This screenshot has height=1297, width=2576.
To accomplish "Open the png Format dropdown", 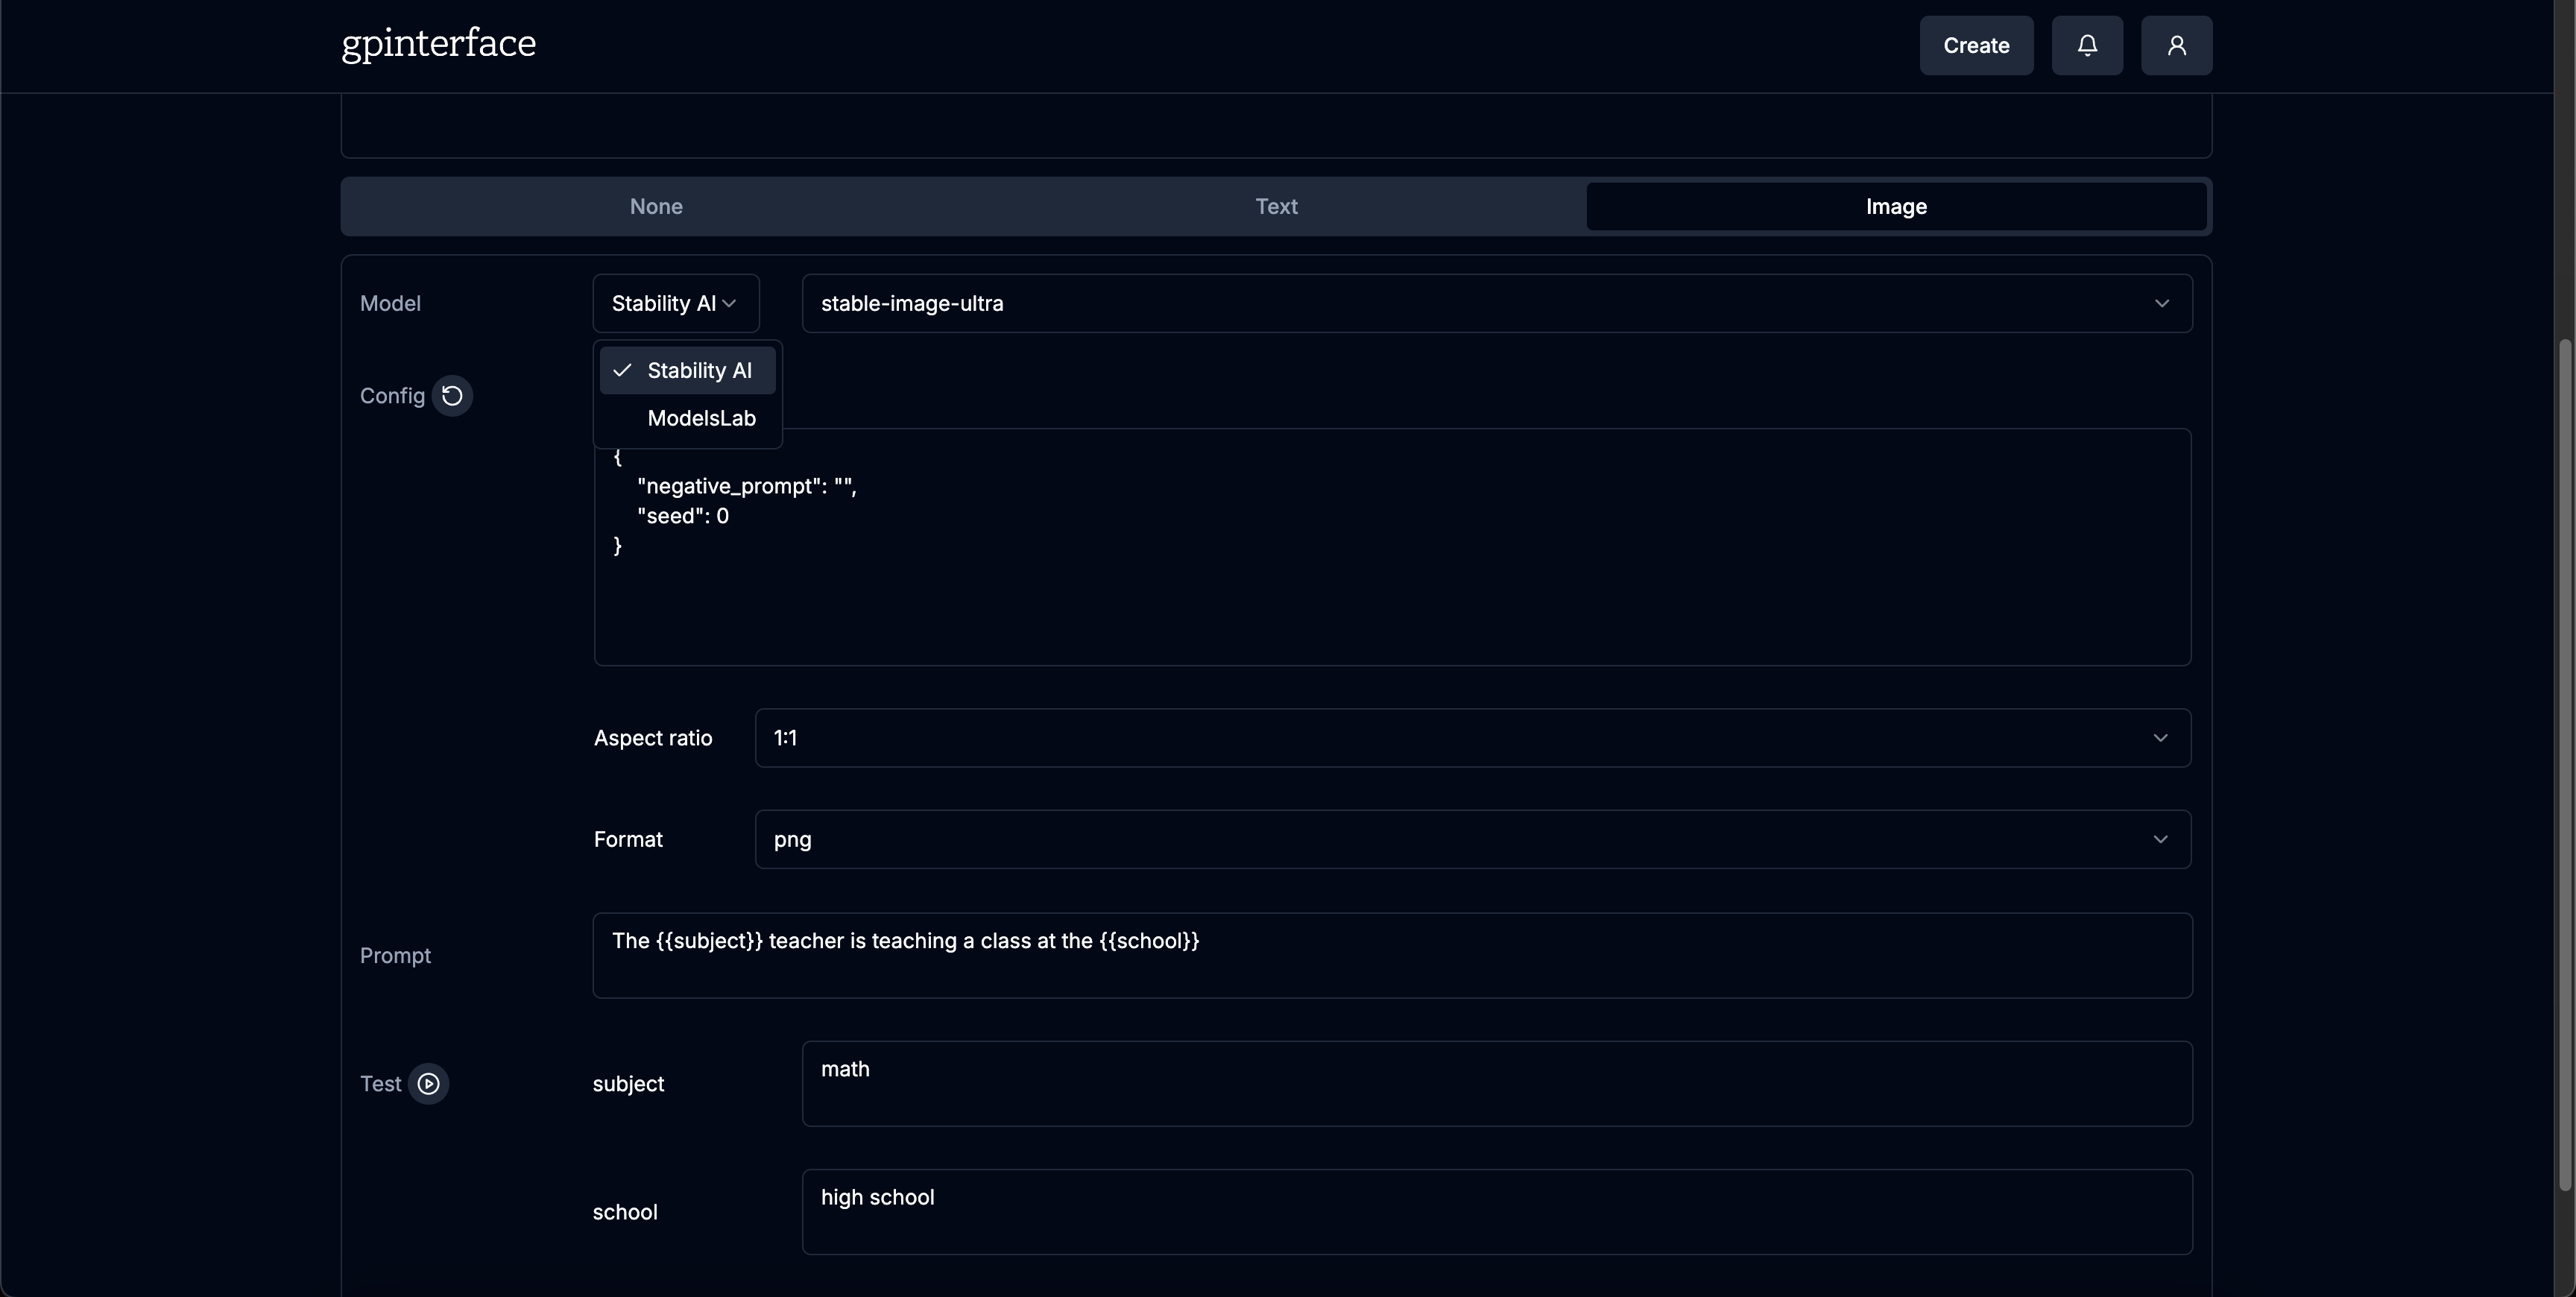I will (1472, 839).
